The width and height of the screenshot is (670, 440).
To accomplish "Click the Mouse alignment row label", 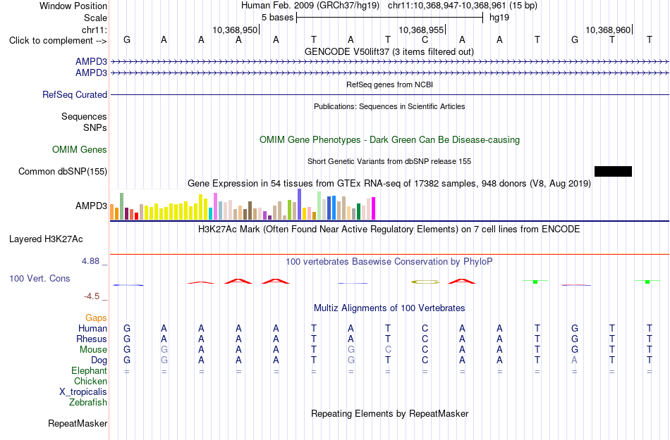I will 93,350.
